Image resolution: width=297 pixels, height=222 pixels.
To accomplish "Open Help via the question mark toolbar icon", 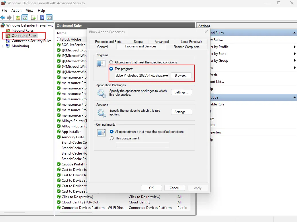I will tap(42, 17).
